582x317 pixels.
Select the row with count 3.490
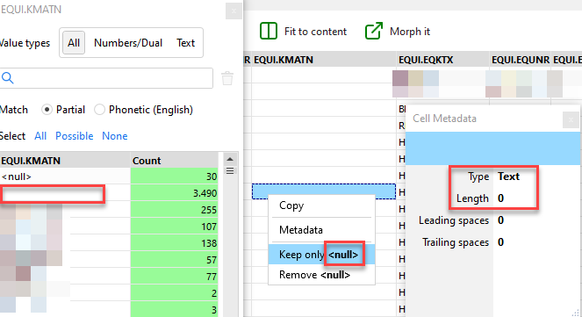(109, 193)
